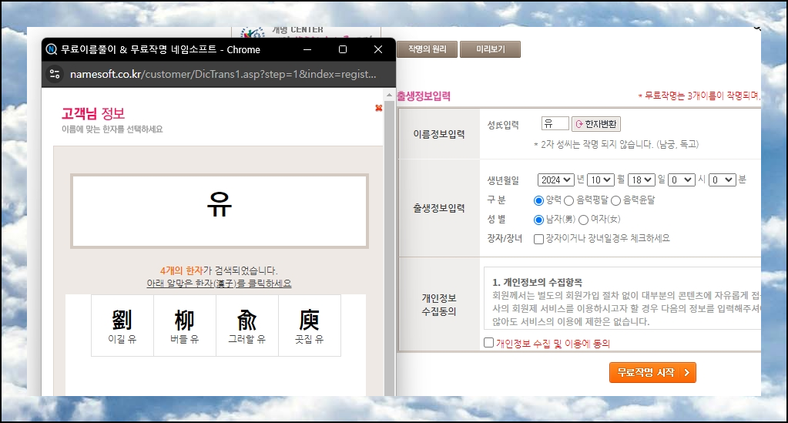Minimize the Chrome popup window
The image size is (788, 423).
tap(307, 49)
